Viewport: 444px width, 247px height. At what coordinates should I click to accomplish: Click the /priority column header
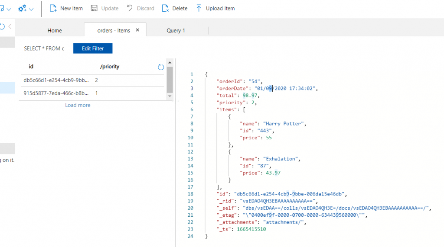point(110,67)
